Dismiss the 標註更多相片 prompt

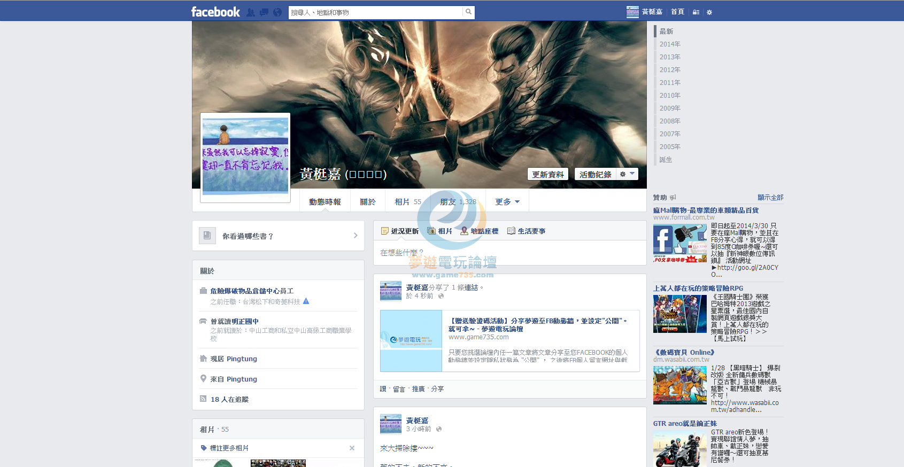(x=352, y=448)
